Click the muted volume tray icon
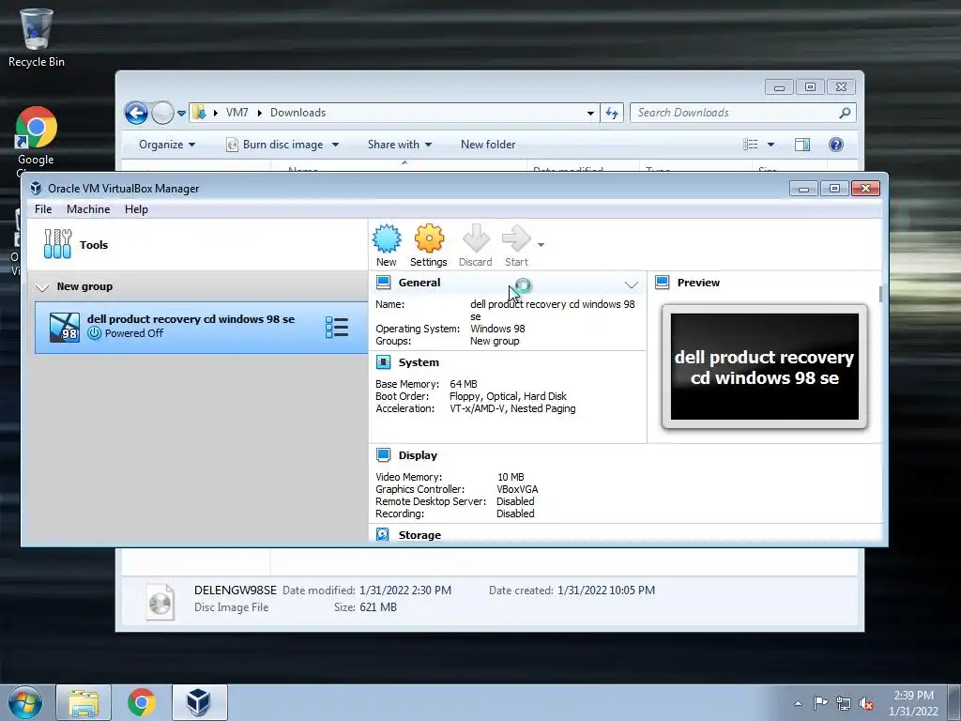The width and height of the screenshot is (961, 721). click(866, 703)
